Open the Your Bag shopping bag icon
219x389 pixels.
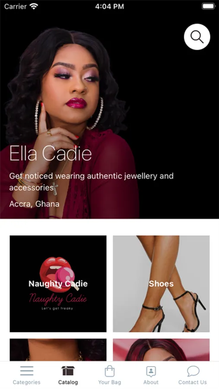[x=109, y=371]
